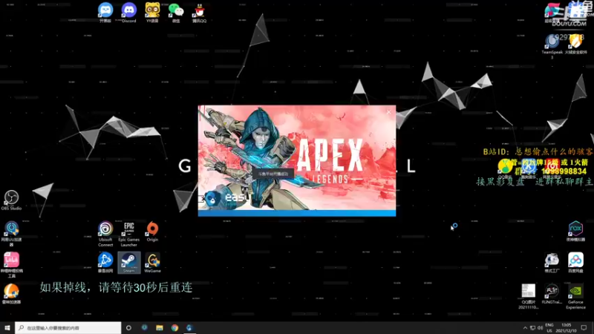
Task: Open the Nox emulator shortcut
Action: click(x=575, y=231)
